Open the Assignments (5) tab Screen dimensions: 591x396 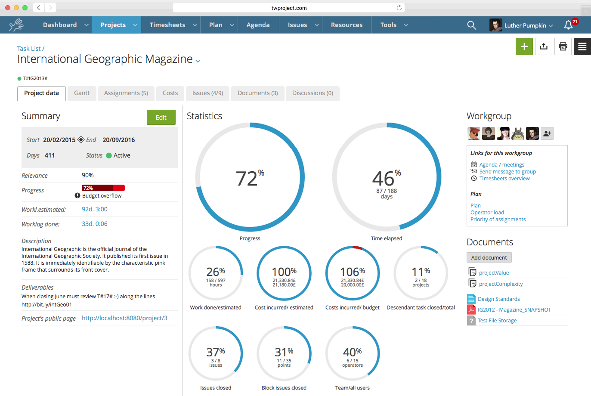[x=126, y=93]
